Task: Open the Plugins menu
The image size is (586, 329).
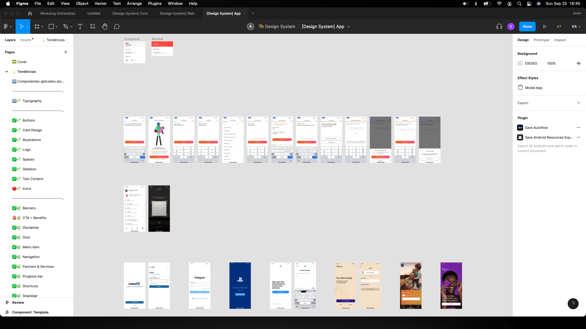Action: 155,3
